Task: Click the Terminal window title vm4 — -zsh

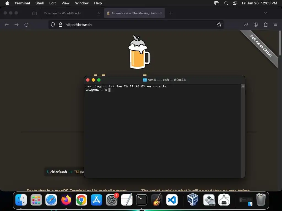Action: pyautogui.click(x=167, y=80)
